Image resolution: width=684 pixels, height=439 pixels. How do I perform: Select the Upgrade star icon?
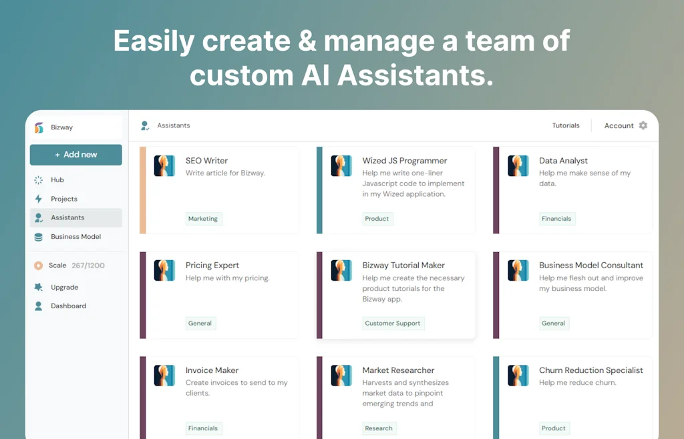tap(38, 287)
